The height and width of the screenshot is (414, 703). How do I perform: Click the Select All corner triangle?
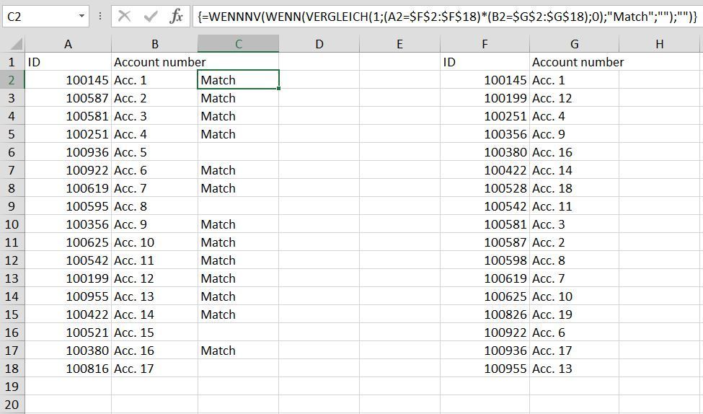coord(15,44)
